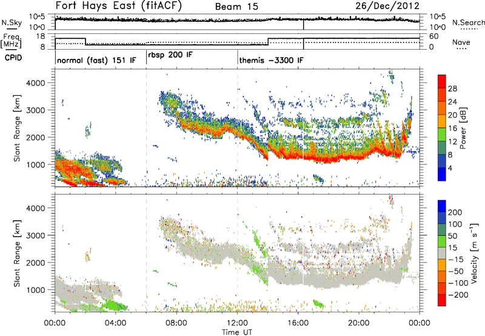Click the "60" Nave axis tick label
The height and width of the screenshot is (336, 485).
[x=434, y=36]
